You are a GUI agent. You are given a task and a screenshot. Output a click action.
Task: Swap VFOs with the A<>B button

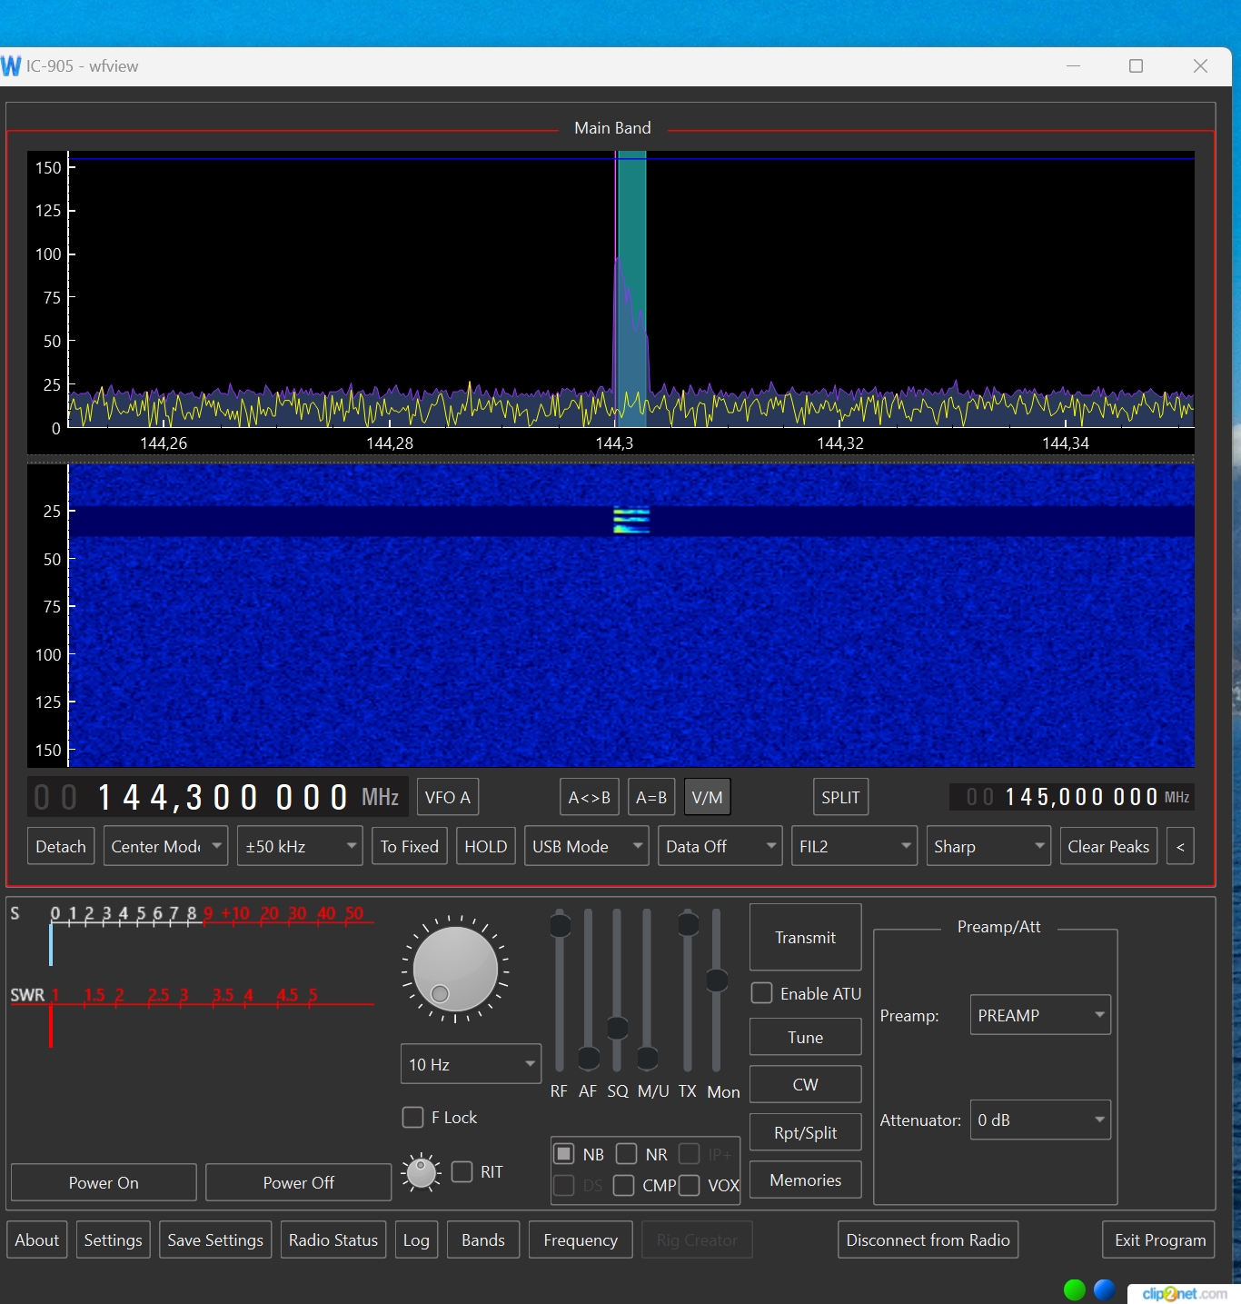tap(590, 797)
